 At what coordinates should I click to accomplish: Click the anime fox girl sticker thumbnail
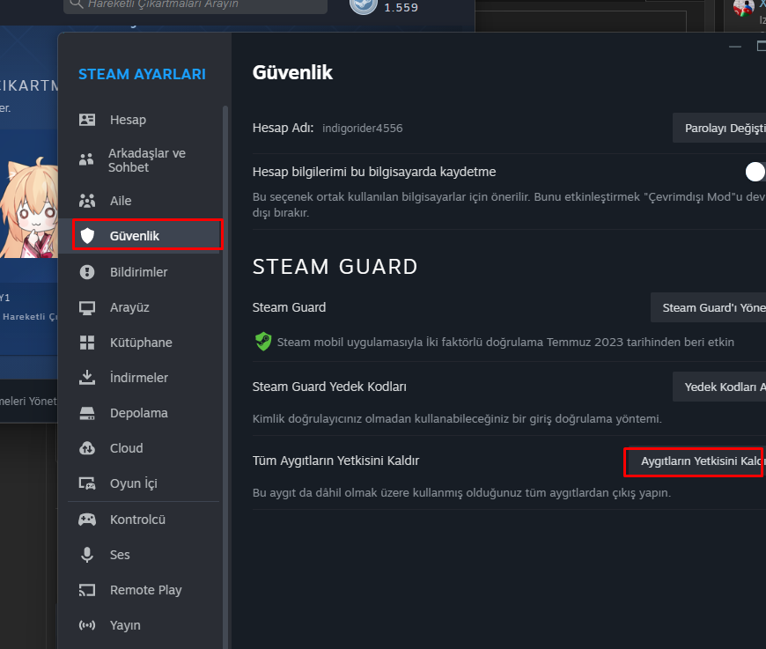[x=29, y=208]
